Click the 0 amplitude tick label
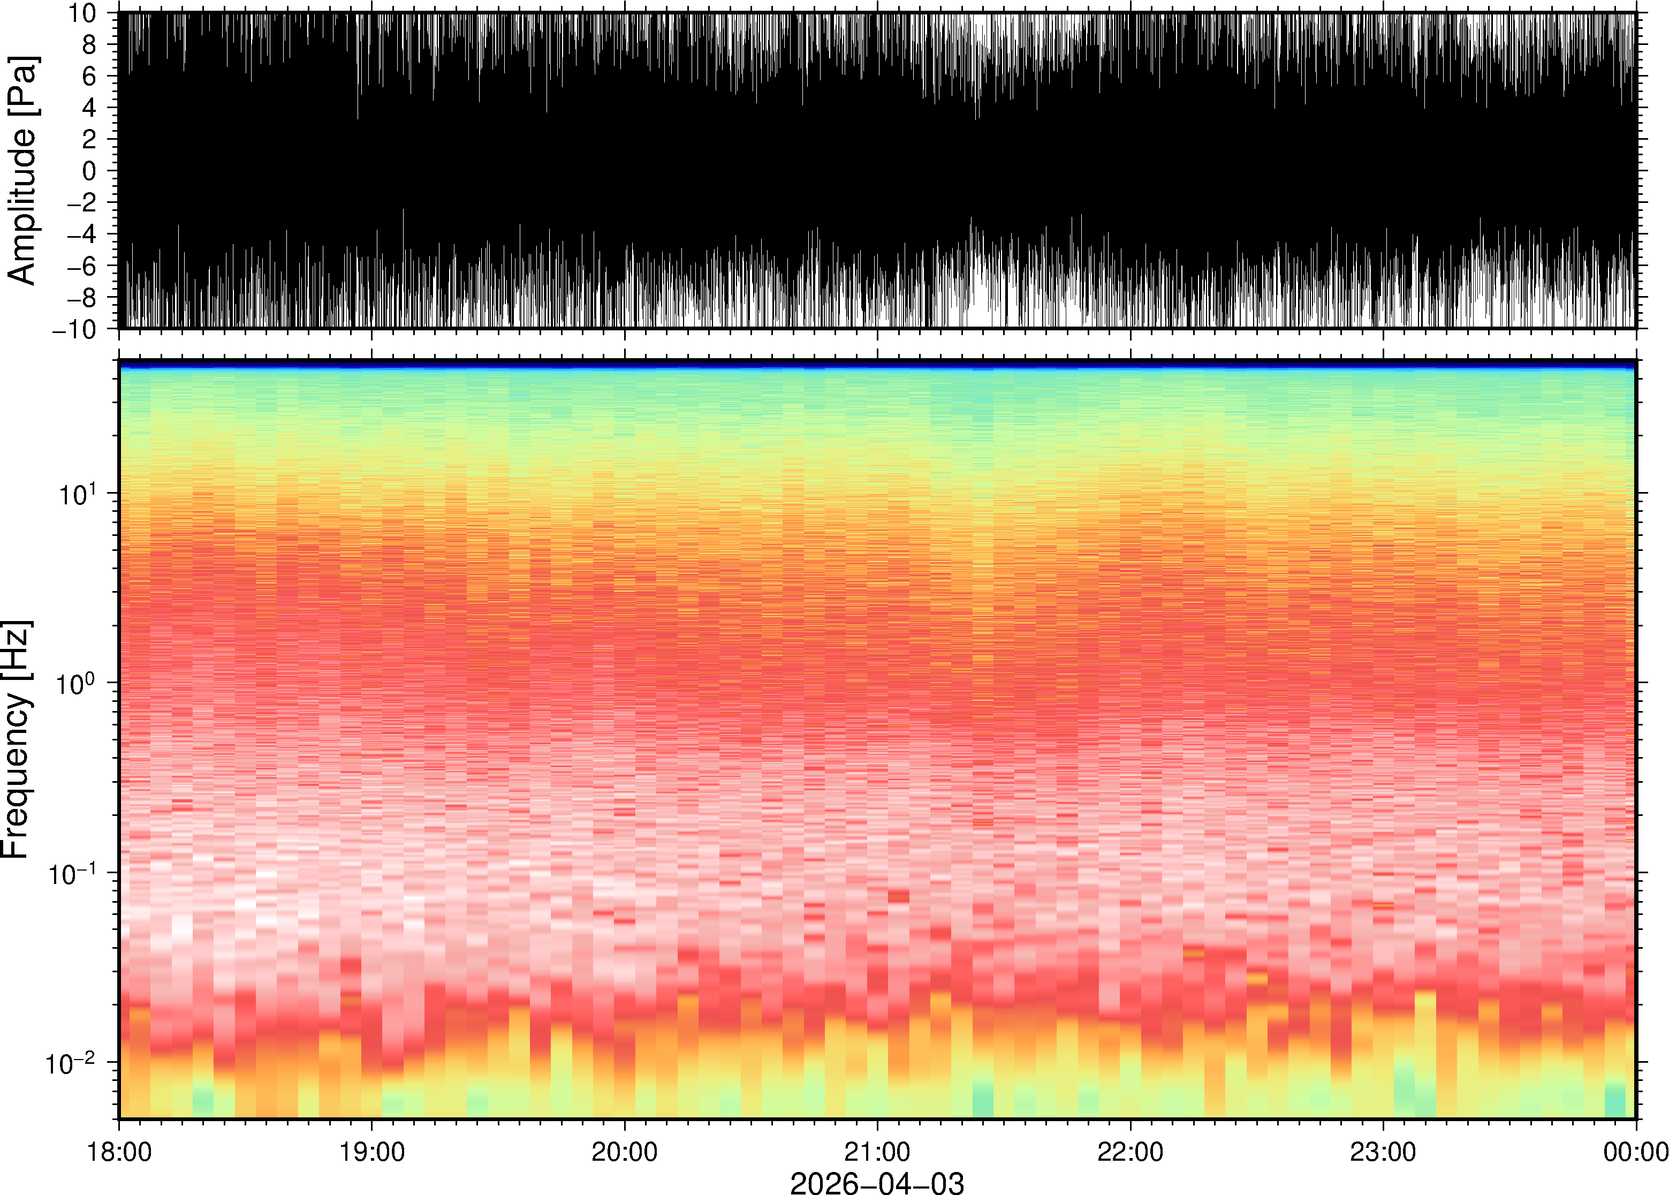Viewport: 1669px width, 1195px height. 90,171
